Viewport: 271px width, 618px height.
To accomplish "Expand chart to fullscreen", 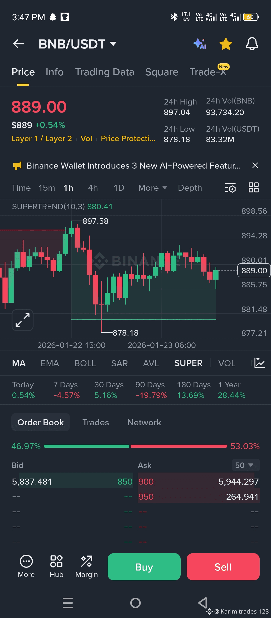I will coord(23,320).
